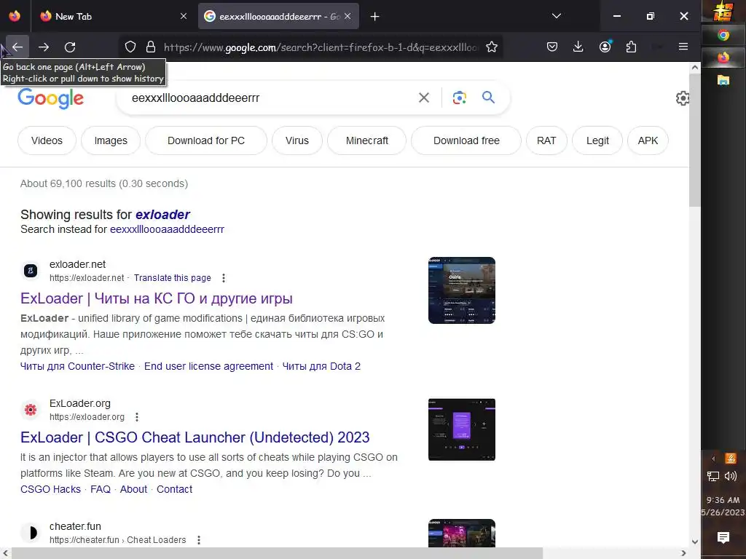The height and width of the screenshot is (559, 746).
Task: Save page to Pocket
Action: (x=552, y=47)
